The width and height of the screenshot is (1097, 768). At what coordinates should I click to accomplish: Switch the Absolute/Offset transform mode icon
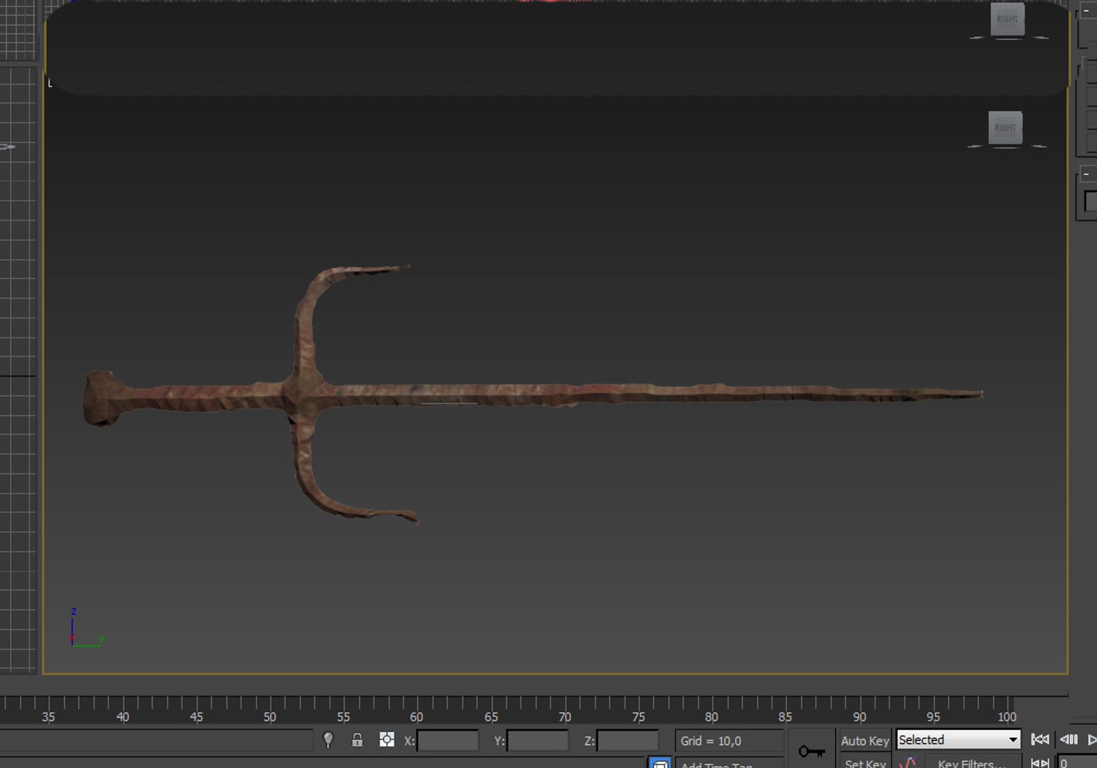click(x=387, y=740)
